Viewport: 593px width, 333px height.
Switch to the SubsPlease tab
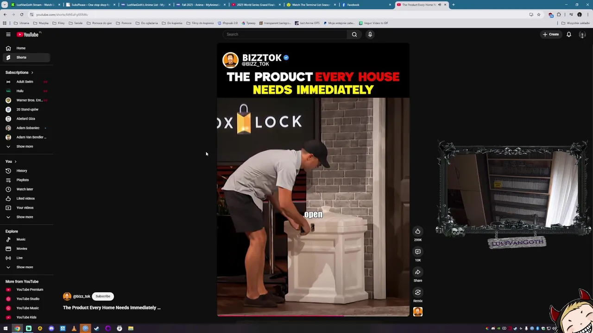point(90,5)
